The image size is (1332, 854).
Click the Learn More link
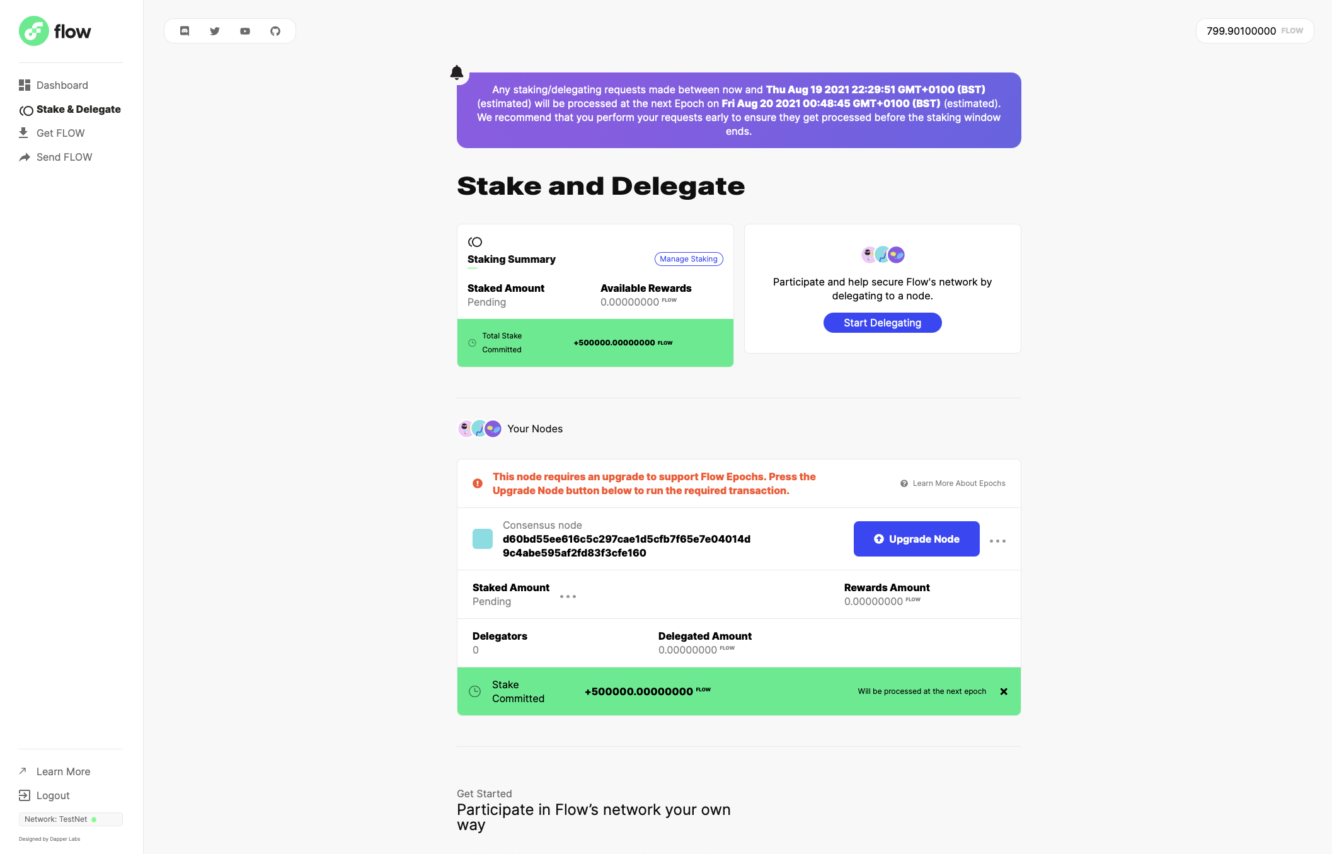63,771
